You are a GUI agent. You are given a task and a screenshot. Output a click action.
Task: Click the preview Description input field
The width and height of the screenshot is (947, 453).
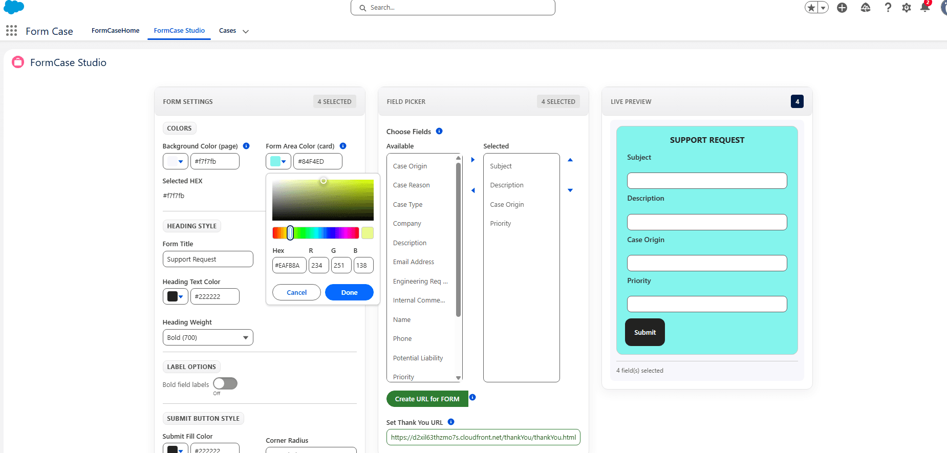point(707,222)
